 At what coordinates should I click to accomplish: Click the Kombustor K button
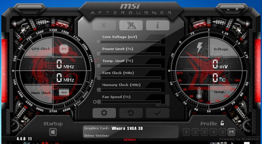click(104, 25)
